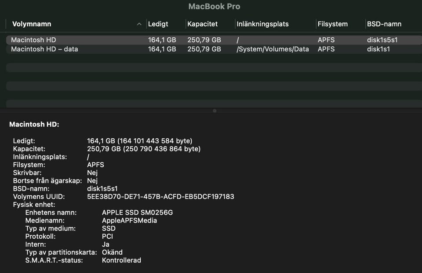Image resolution: width=422 pixels, height=273 pixels.
Task: Click the PCI protocol value
Action: 107,237
